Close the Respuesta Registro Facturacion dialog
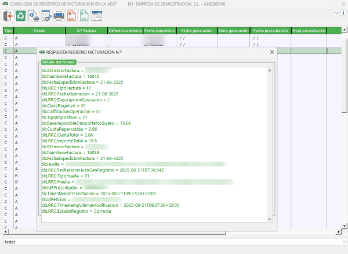The height and width of the screenshot is (254, 348). (271, 52)
